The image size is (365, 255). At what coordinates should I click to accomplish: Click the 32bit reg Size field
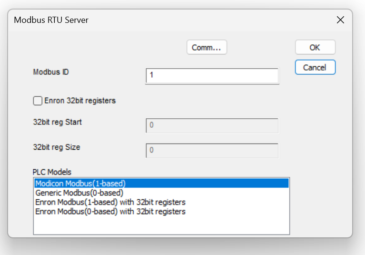pos(212,151)
